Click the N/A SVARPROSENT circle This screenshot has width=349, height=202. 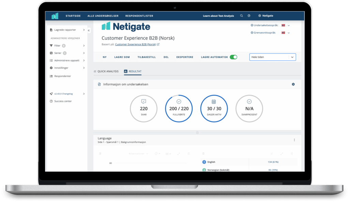(x=249, y=109)
